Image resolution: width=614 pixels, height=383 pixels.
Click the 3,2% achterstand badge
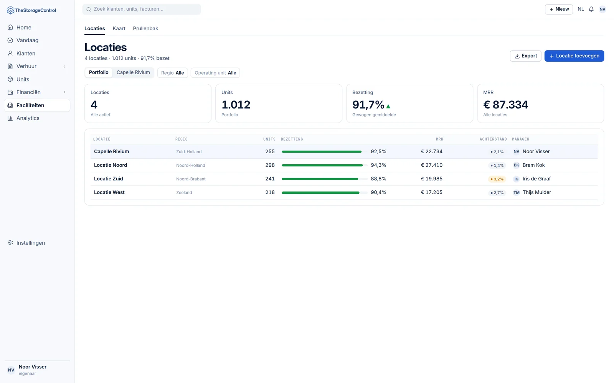coord(497,179)
